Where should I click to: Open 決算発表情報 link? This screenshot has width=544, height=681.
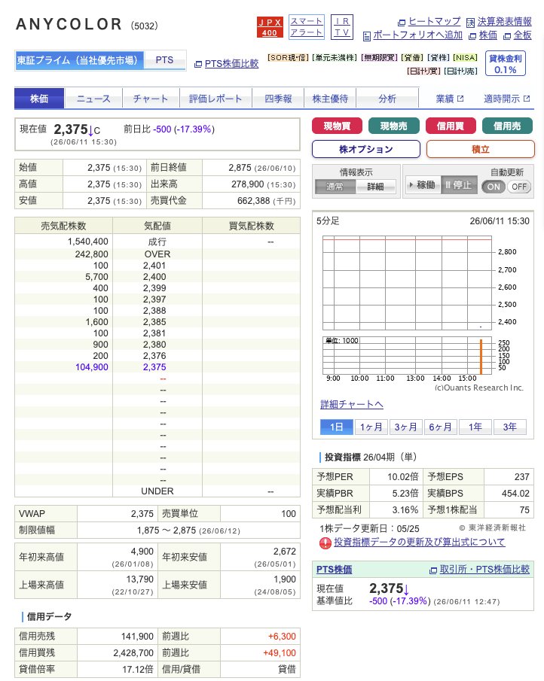pyautogui.click(x=504, y=21)
